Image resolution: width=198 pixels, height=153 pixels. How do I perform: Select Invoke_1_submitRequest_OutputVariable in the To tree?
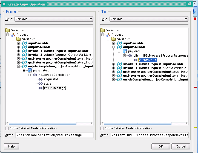click(x=154, y=68)
